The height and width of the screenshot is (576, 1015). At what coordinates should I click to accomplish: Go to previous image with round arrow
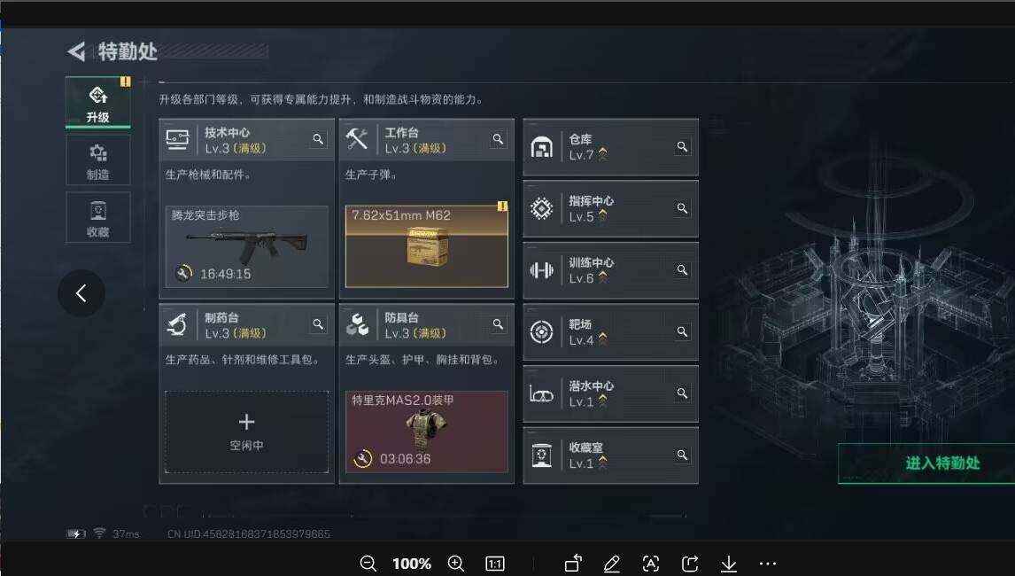point(81,292)
